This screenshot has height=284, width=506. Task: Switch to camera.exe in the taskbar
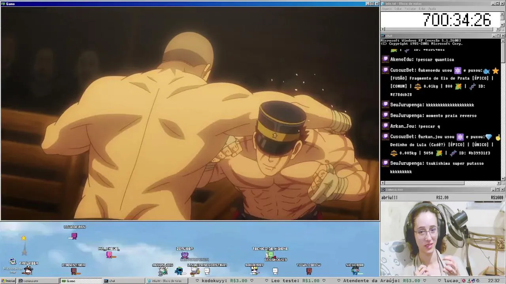(38, 281)
